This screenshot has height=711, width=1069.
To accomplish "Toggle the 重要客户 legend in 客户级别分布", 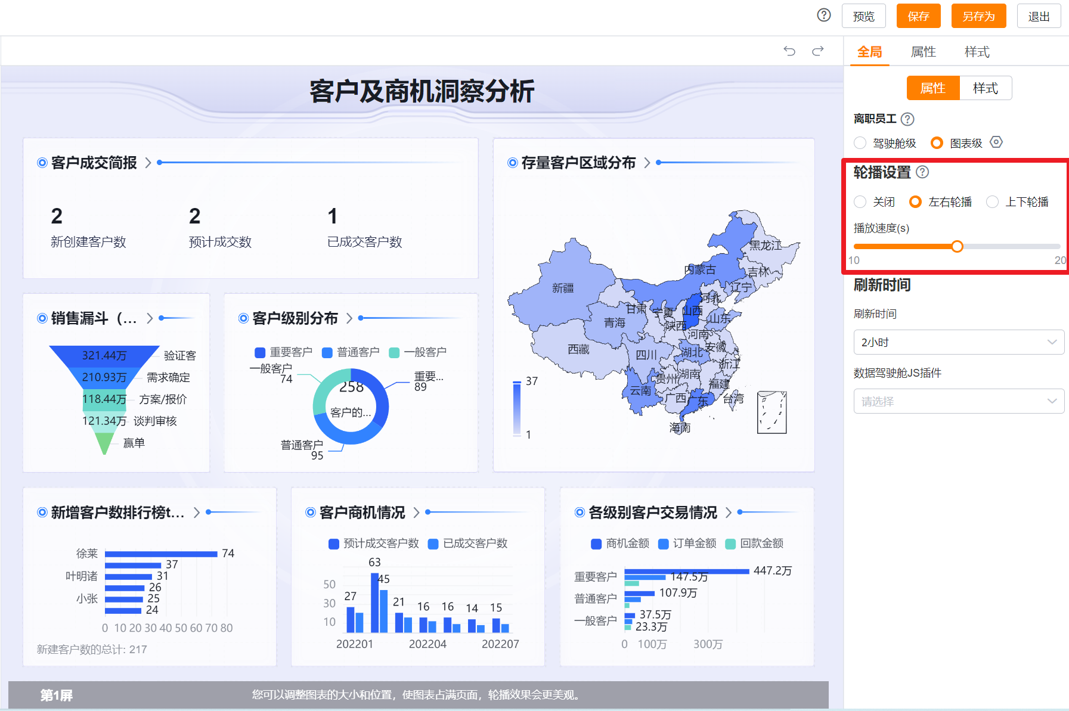I will pyautogui.click(x=284, y=352).
